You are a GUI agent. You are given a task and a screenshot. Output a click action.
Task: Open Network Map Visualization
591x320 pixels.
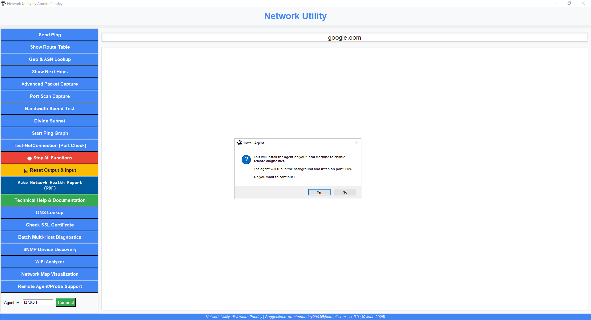pyautogui.click(x=49, y=274)
